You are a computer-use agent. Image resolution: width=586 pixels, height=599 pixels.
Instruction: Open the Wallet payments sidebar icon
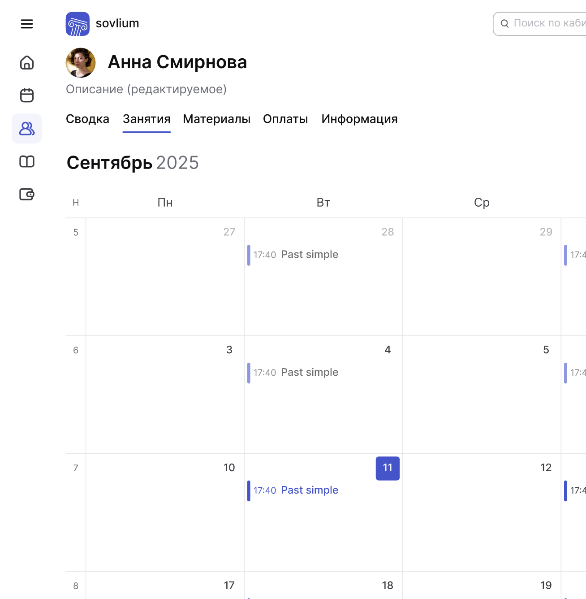pyautogui.click(x=27, y=194)
